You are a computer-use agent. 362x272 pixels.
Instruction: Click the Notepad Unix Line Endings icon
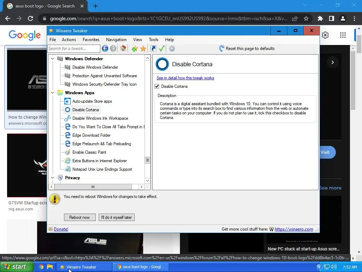[x=68, y=169]
